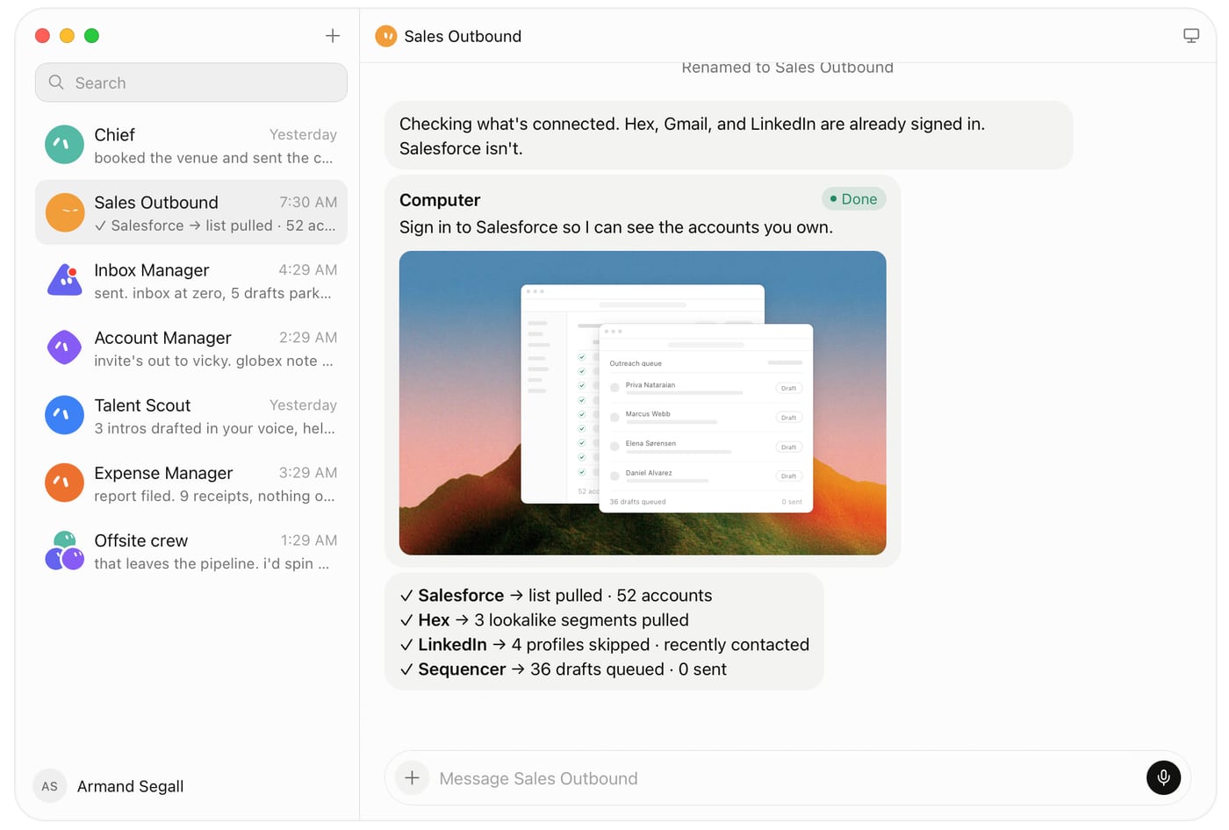Click the red close window button
The height and width of the screenshot is (830, 1229).
coord(42,36)
